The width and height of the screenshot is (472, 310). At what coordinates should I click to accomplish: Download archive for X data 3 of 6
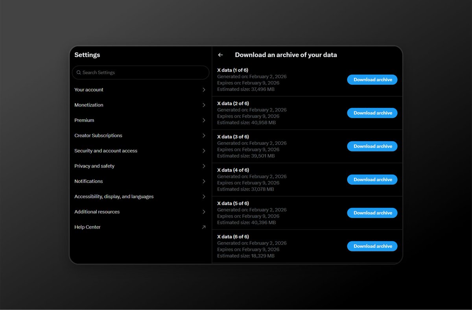[x=372, y=146]
